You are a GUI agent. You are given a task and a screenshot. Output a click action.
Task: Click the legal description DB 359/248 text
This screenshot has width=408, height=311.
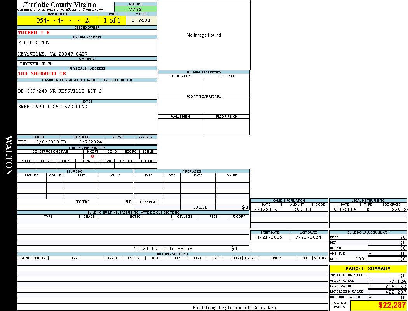60,91
